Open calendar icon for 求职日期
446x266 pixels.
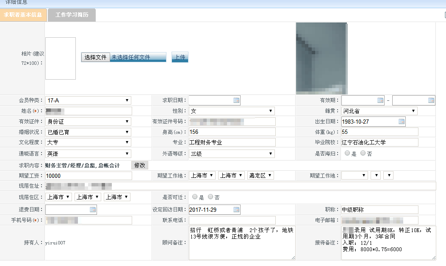click(x=236, y=100)
